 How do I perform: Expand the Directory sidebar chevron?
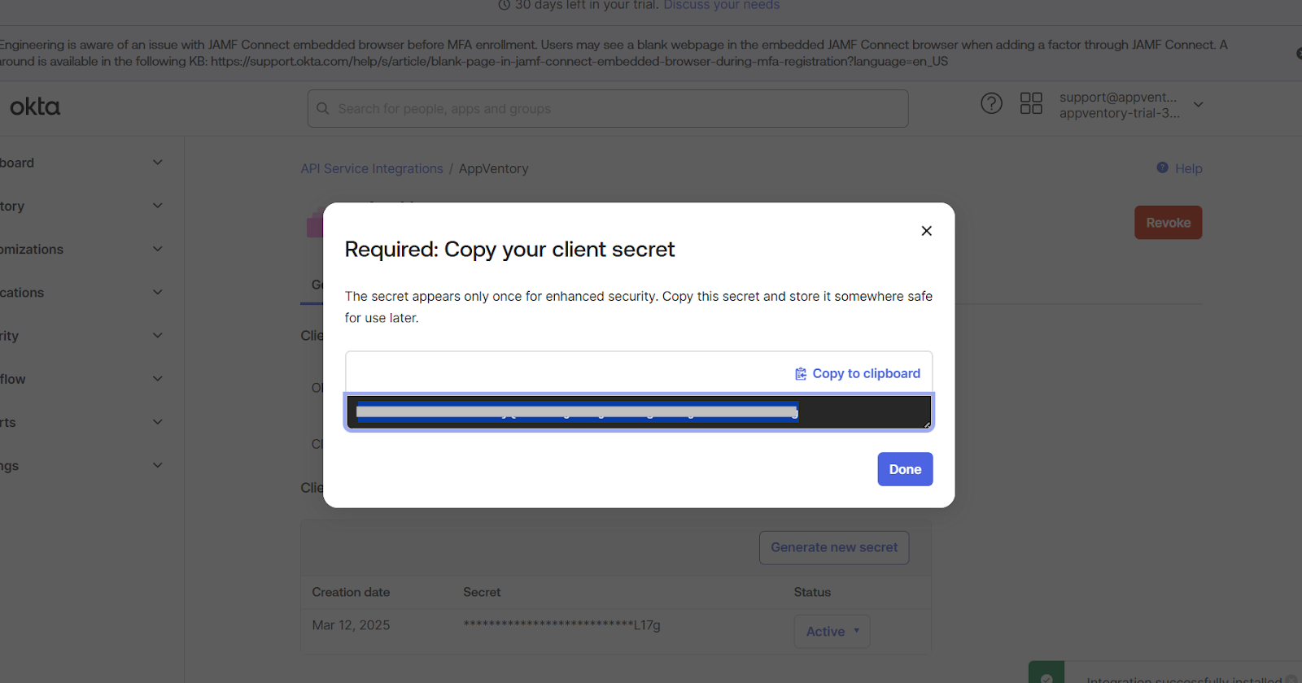(158, 206)
